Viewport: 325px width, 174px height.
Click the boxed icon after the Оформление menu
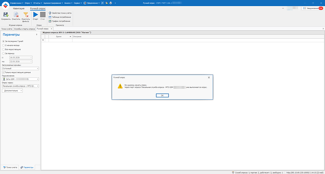(x=102, y=3)
